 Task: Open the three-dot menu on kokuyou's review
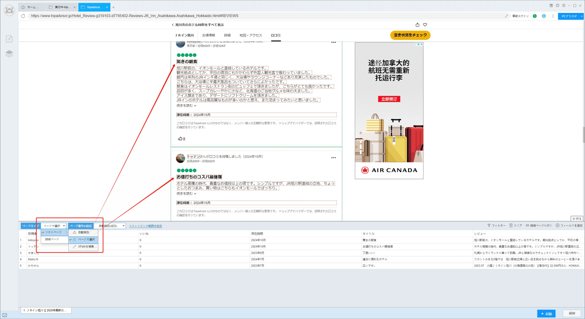[333, 43]
